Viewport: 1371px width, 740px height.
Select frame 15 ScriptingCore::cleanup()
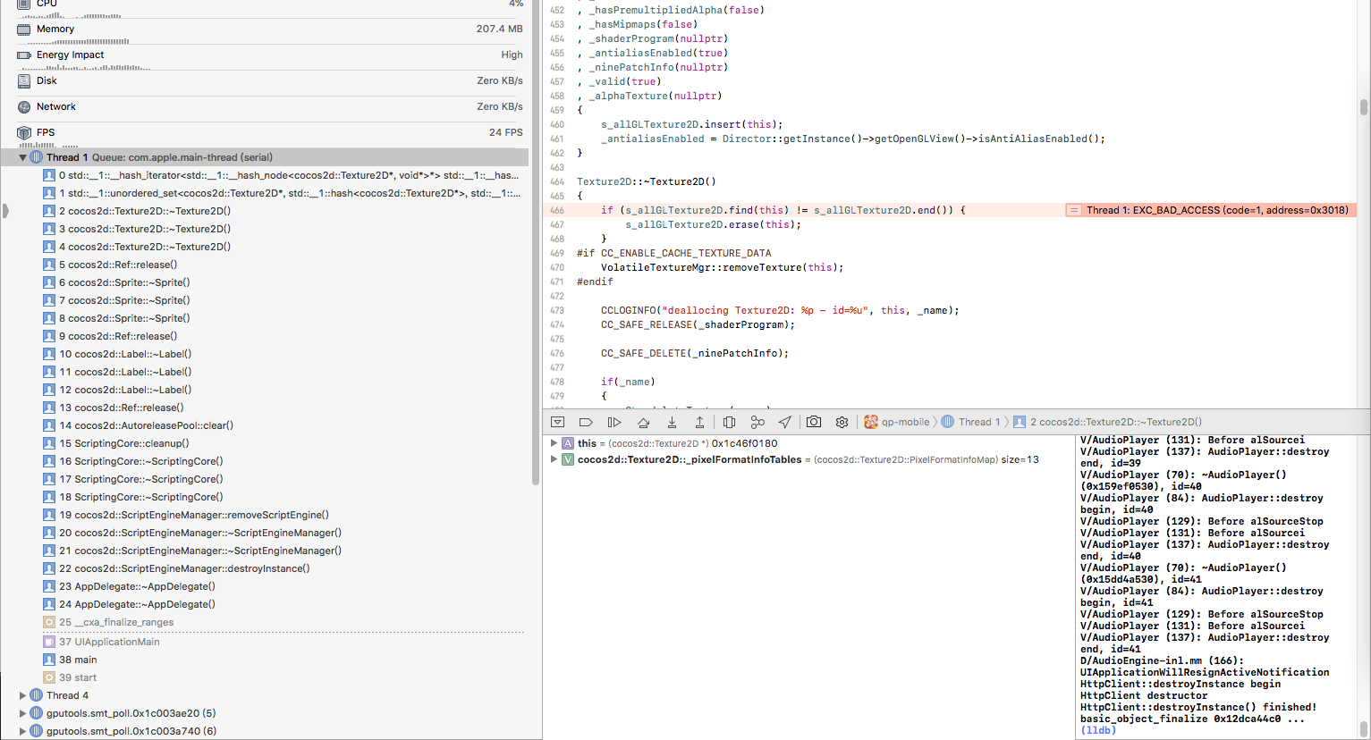116,443
